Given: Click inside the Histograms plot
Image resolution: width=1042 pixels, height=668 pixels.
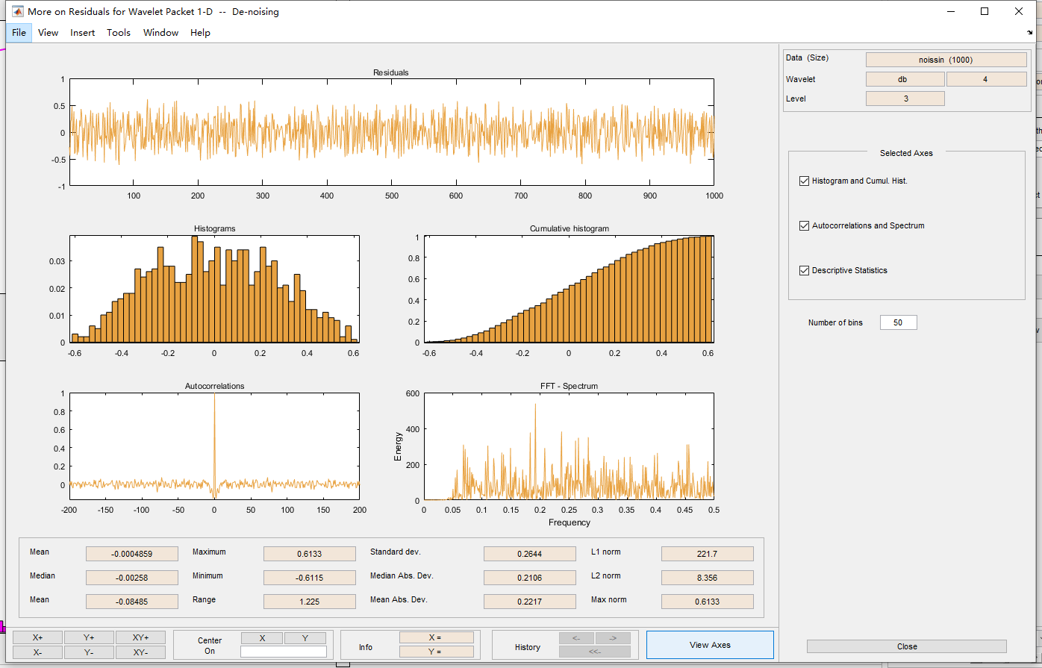Looking at the screenshot, I should 214,289.
